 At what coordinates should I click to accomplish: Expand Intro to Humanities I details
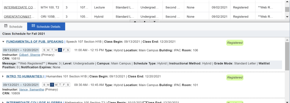tap(3, 76)
